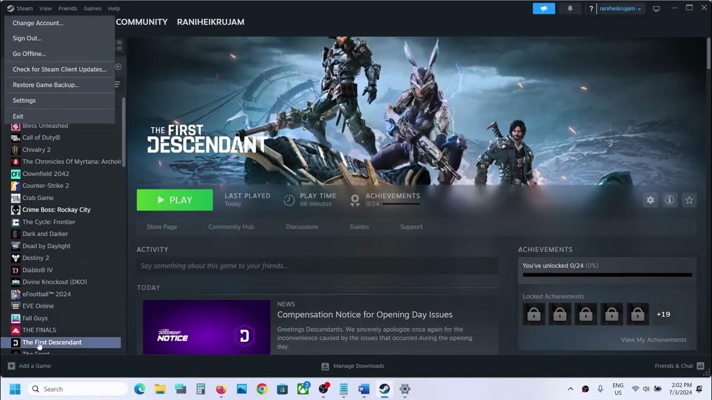Click the +19 locked achievements count
The height and width of the screenshot is (400, 712).
[x=663, y=314]
